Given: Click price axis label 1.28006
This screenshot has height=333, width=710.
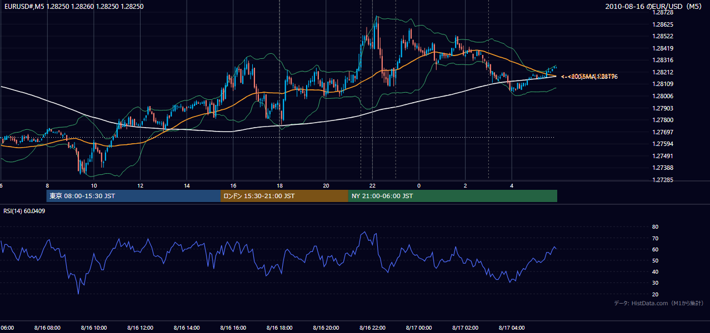Looking at the screenshot, I should click(x=663, y=96).
